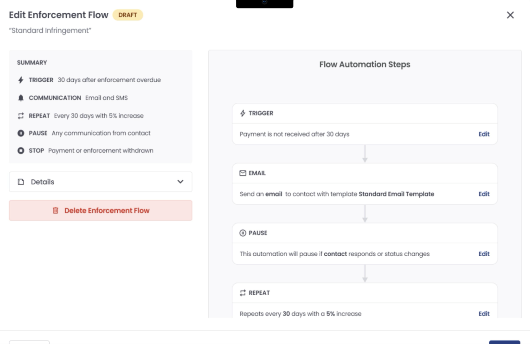
Task: Edit the Standard Email Template step
Action: click(484, 194)
